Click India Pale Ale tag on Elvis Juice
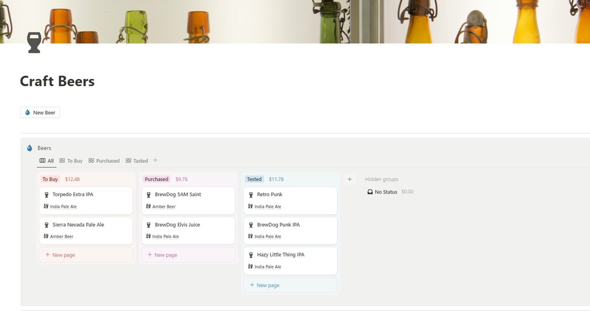The image size is (590, 311). coord(166,237)
